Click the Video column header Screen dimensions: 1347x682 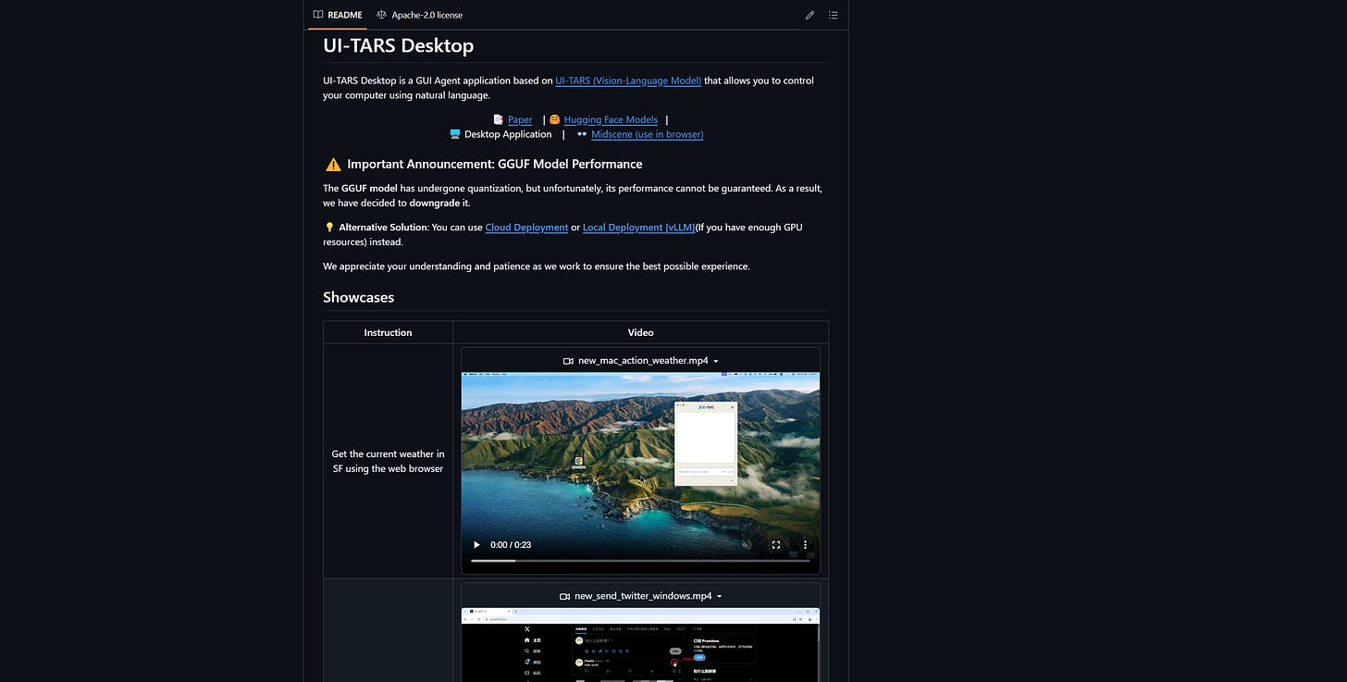tap(640, 332)
